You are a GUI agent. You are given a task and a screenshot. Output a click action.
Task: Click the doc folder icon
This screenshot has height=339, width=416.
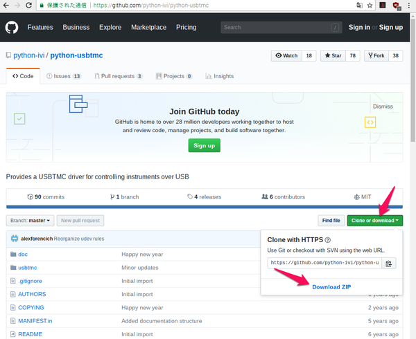click(x=12, y=255)
